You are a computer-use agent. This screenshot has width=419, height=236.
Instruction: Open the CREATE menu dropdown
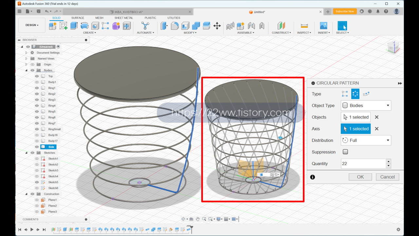pyautogui.click(x=90, y=33)
